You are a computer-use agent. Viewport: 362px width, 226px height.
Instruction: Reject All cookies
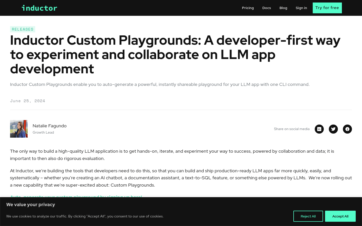[x=308, y=216]
